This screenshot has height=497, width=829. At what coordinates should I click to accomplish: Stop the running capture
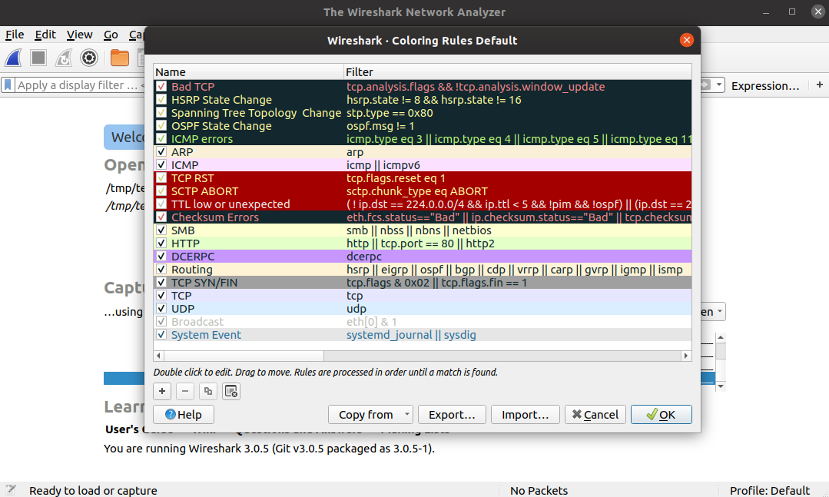coord(37,58)
